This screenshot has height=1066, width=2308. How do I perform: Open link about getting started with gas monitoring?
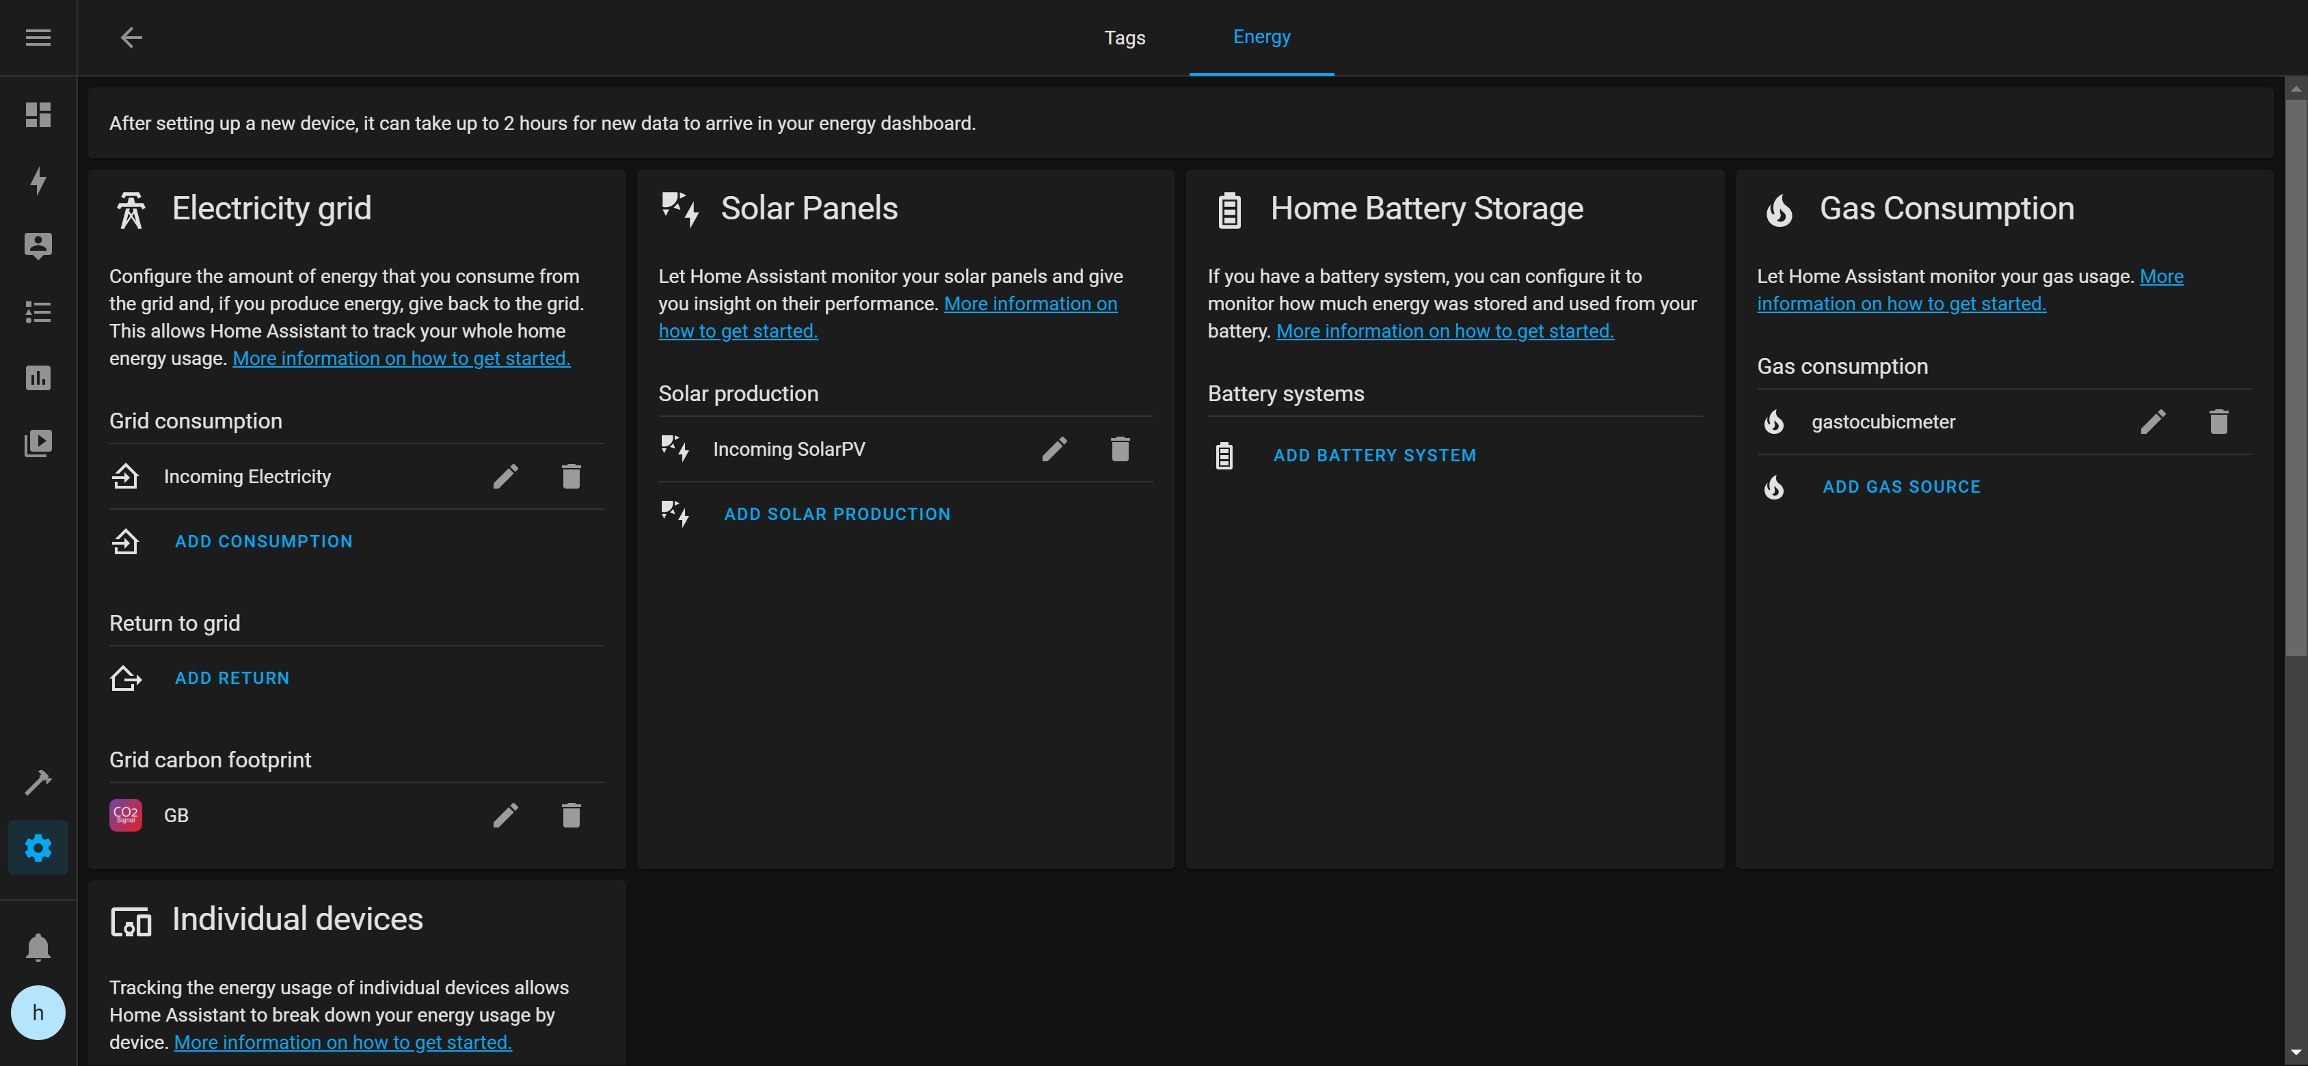pos(1901,303)
